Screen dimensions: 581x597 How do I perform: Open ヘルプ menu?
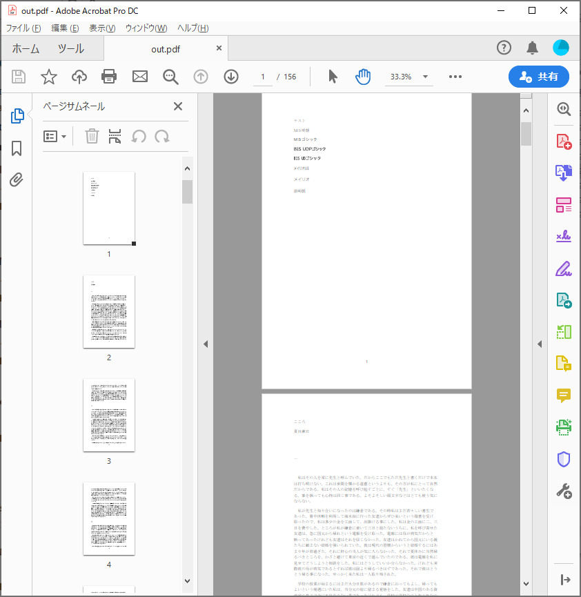[193, 28]
